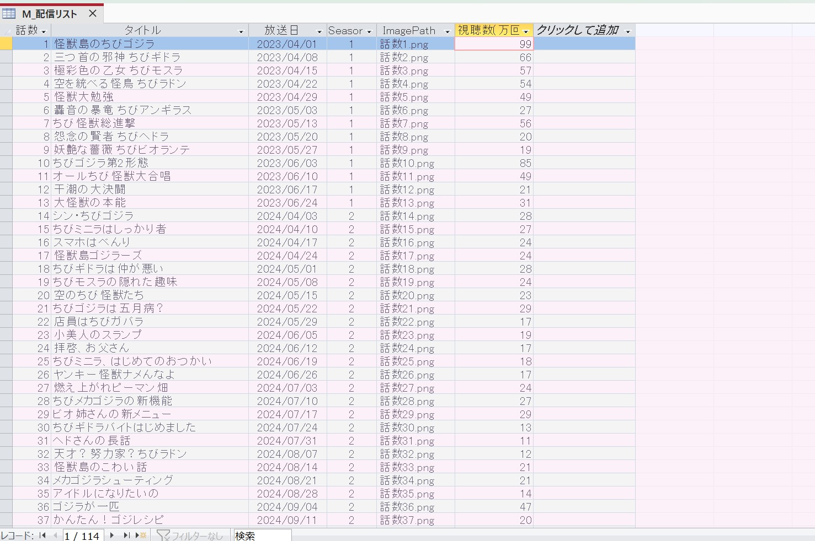Viewport: 815px width, 541px height.
Task: Click title cell 三つ首の邪神 ちびギドラ
Action: (x=150, y=57)
